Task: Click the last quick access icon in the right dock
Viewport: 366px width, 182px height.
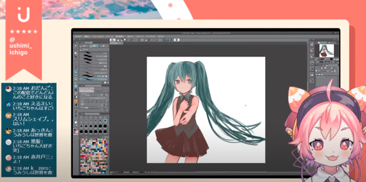Action: [x=312, y=80]
